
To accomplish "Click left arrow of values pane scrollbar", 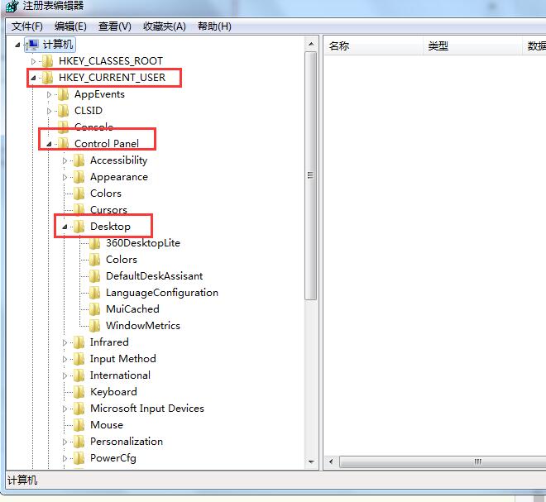I will pyautogui.click(x=331, y=462).
